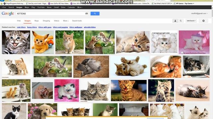Follow the funny kittens related search
Screen dimensions: 213x119
click(32, 27)
